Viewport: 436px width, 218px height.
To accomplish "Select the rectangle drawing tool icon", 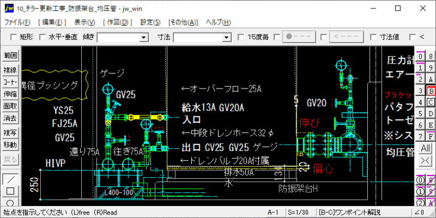I will (x=10, y=191).
